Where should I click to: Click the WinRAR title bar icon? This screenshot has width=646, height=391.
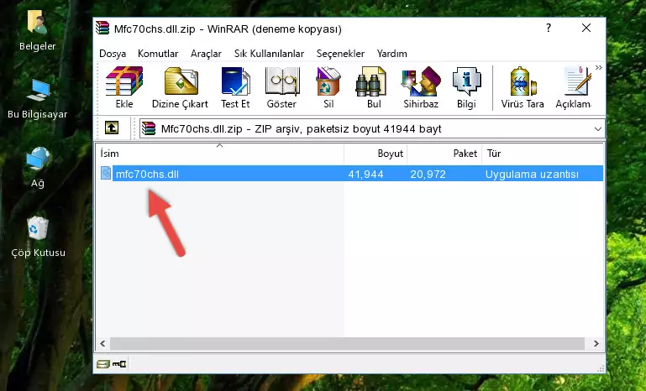[102, 28]
